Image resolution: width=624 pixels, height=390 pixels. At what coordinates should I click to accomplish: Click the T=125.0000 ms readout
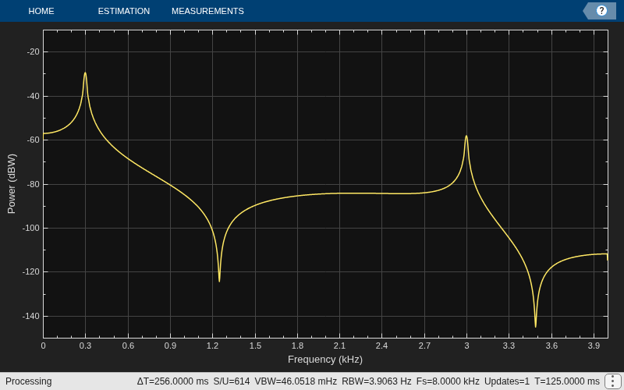pos(567,381)
